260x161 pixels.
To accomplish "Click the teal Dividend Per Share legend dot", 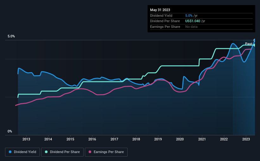I will pos(46,152).
